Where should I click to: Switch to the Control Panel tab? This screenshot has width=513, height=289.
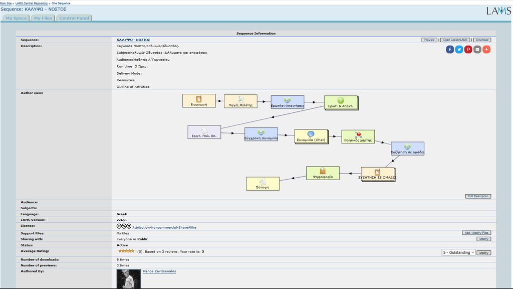pos(74,18)
